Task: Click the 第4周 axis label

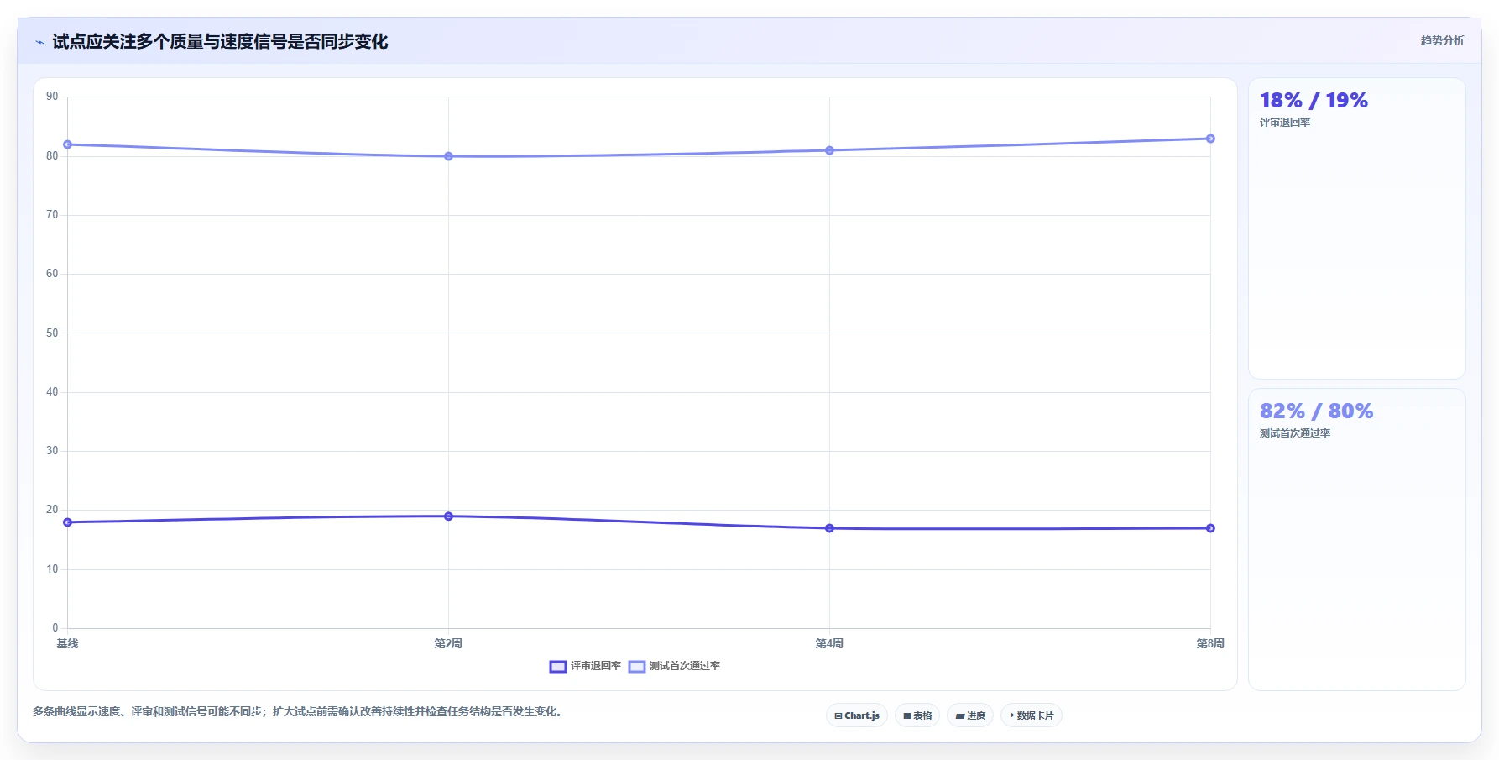Action: click(829, 643)
